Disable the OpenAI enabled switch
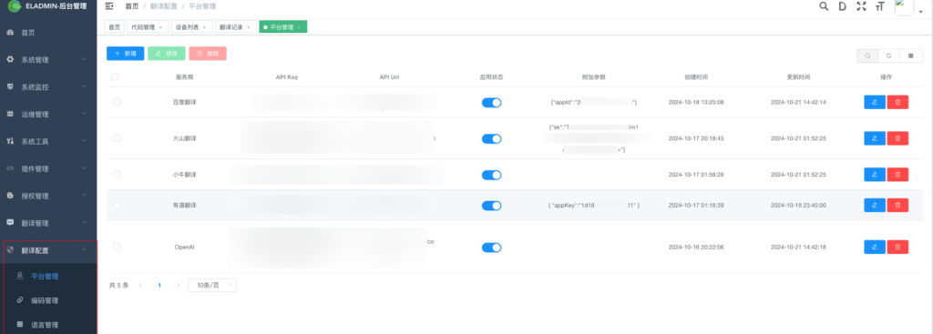The width and height of the screenshot is (933, 334). click(x=491, y=248)
